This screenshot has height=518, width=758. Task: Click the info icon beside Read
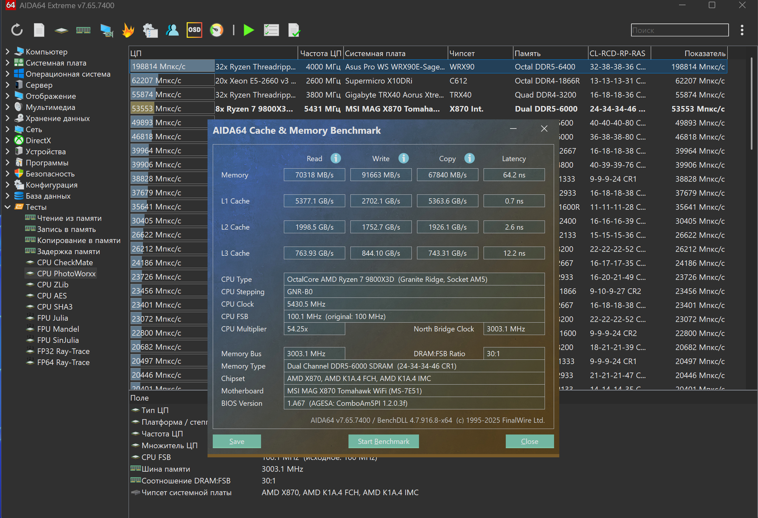(x=335, y=158)
